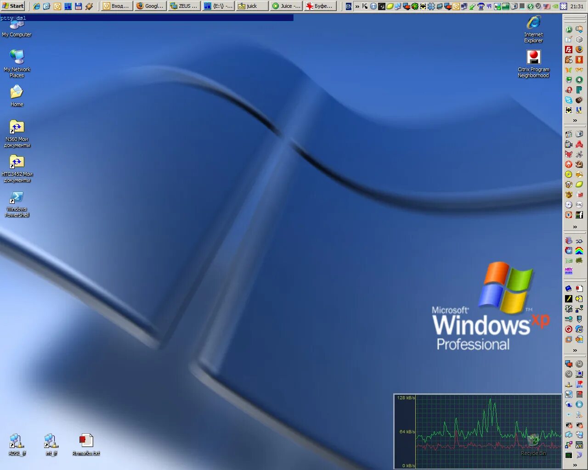
Task: Expand chevron of the Media Player Classic toolbar group
Action: [575, 227]
